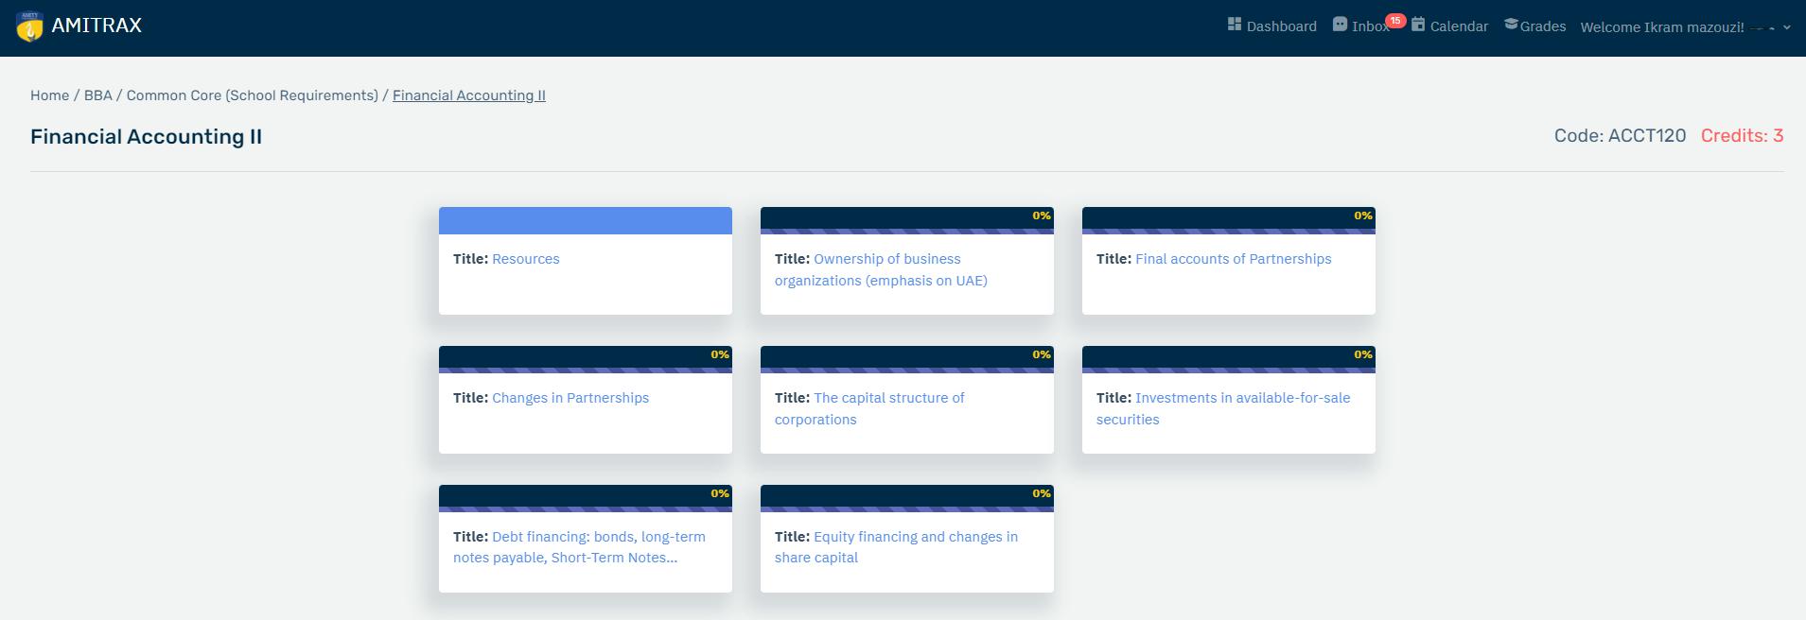This screenshot has height=620, width=1806.
Task: Go to Home in the breadcrumb
Action: pos(49,95)
